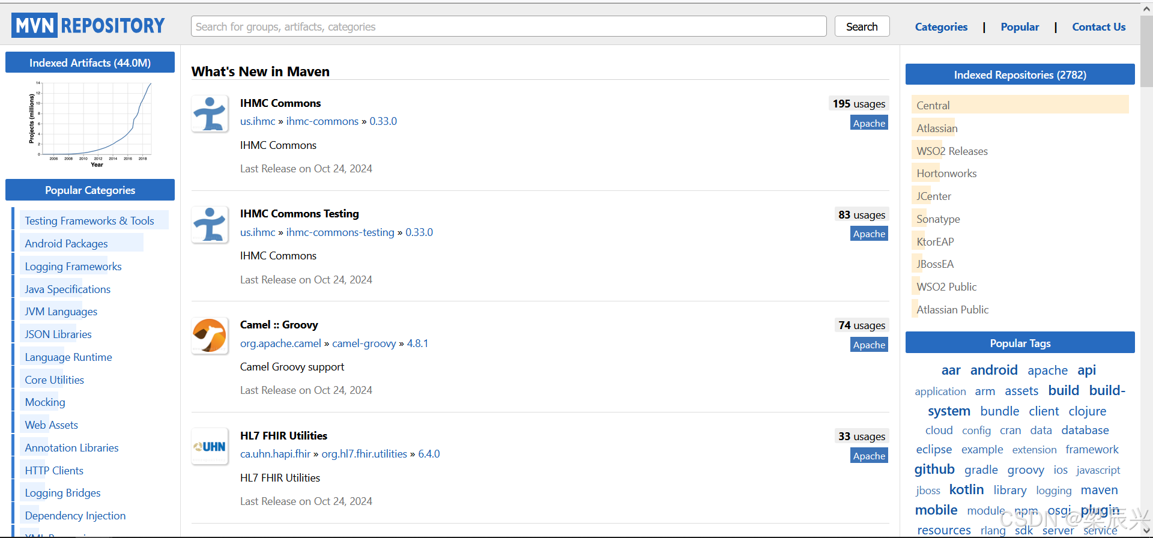
Task: Open Language Runtime category
Action: [68, 357]
